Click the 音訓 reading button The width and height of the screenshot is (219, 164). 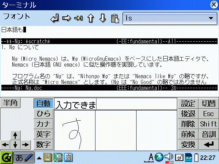point(208,134)
